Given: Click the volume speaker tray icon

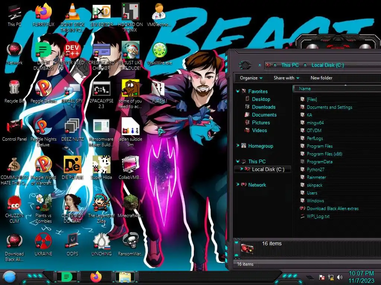Looking at the screenshot, I should click(x=340, y=277).
